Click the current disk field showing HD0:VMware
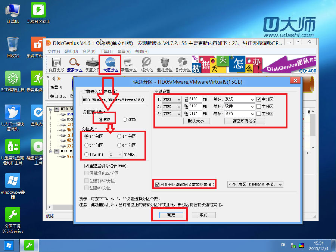The width and height of the screenshot is (336, 252). coord(113,100)
